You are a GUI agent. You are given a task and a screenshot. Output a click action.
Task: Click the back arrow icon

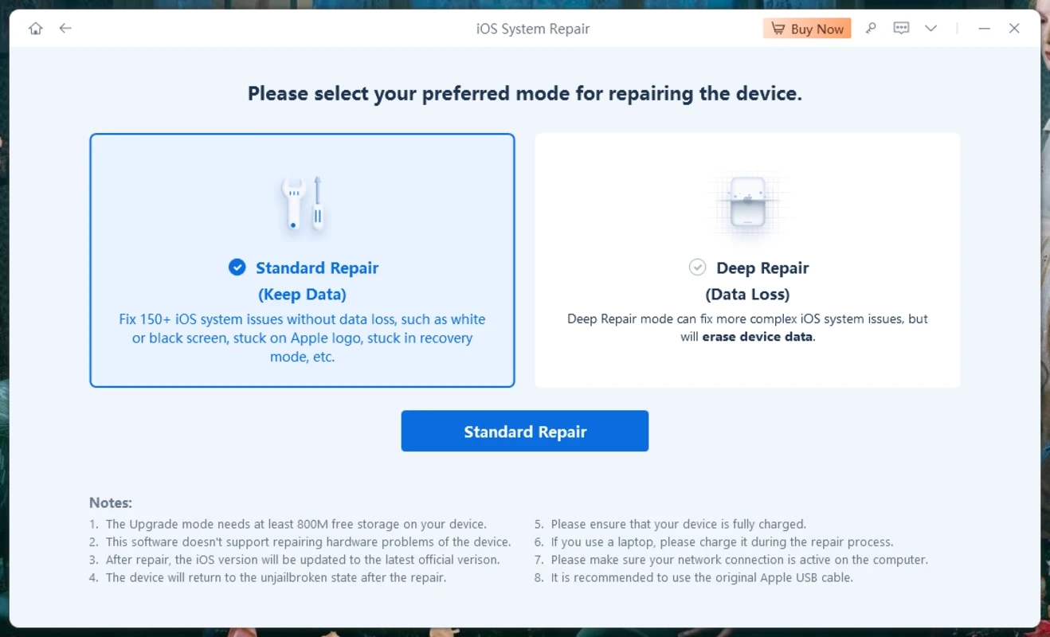coord(65,29)
